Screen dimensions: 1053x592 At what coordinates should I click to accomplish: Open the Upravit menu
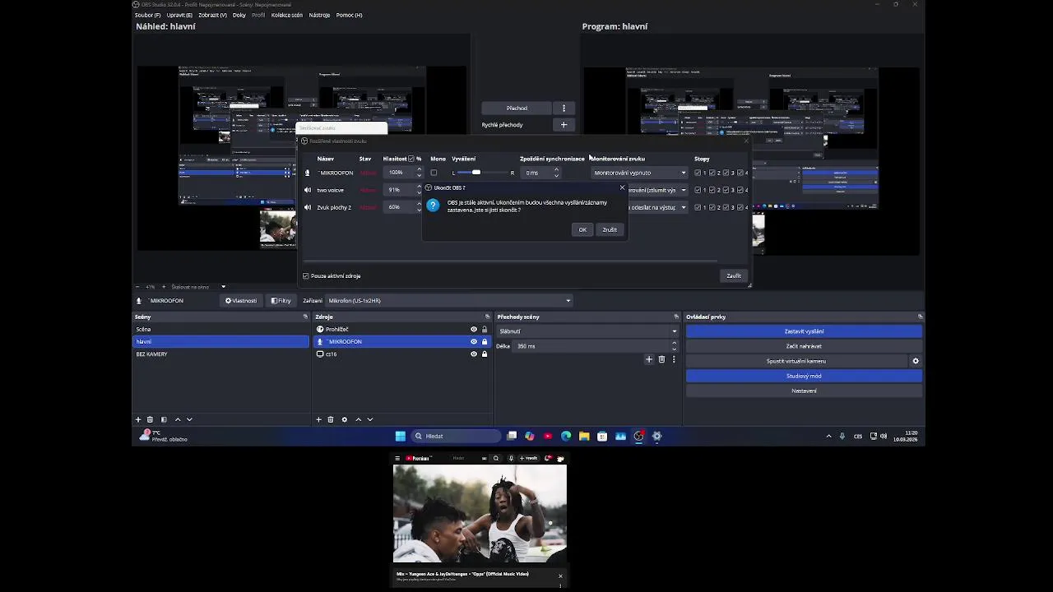point(179,15)
